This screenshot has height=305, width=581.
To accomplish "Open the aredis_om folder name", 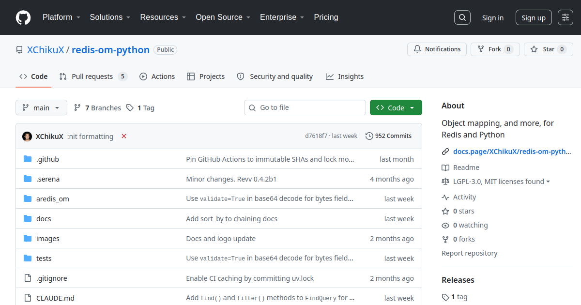I will [x=53, y=199].
